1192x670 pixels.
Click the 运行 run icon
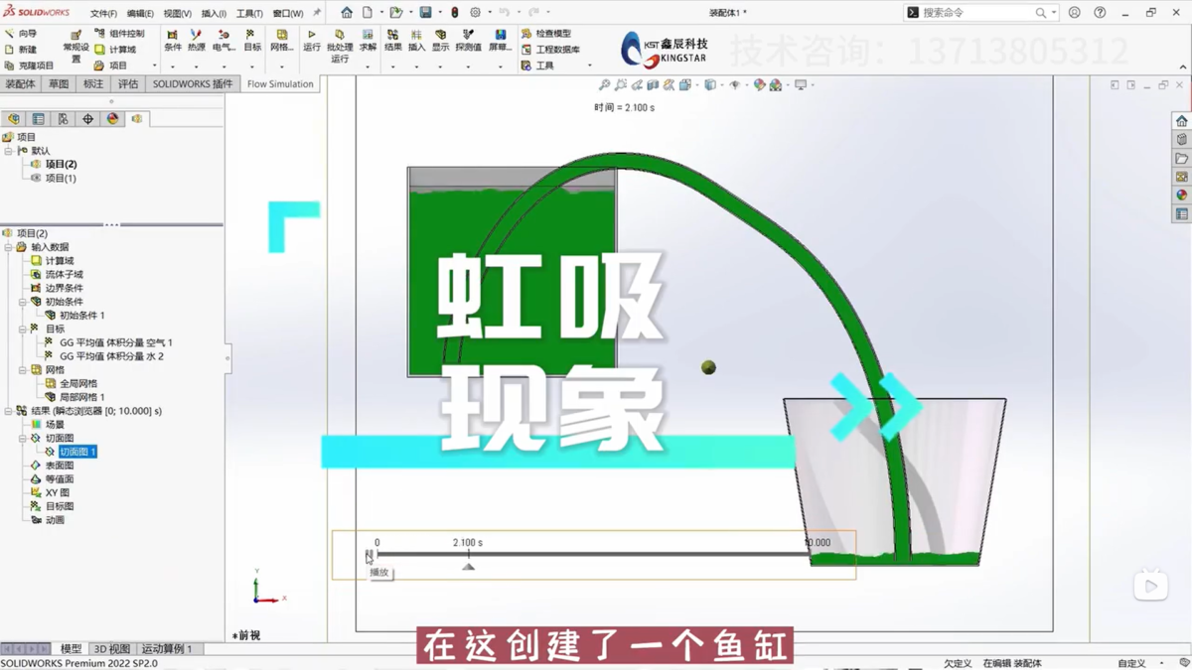point(312,40)
